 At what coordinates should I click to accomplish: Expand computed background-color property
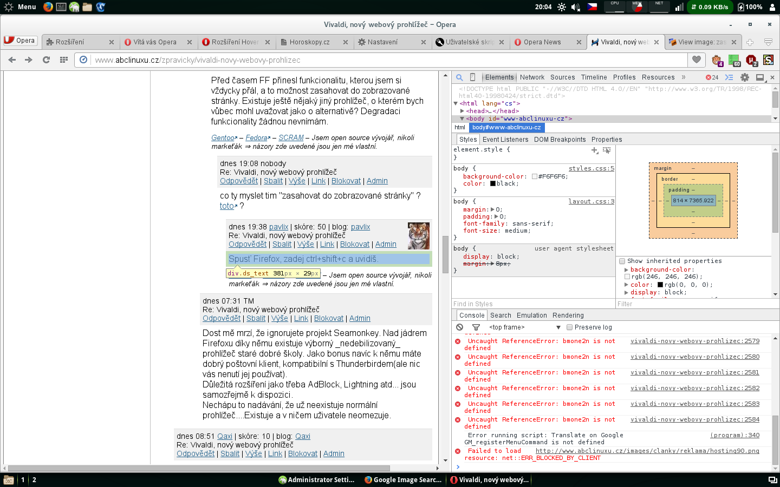(626, 269)
